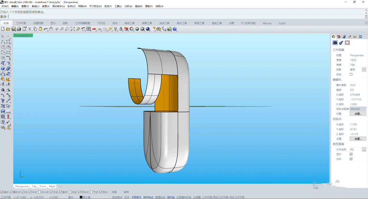Click the light bulb icon

[x=116, y=29]
